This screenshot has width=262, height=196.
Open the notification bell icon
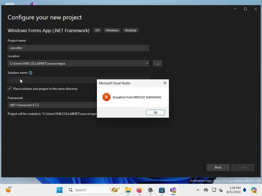coord(245,190)
